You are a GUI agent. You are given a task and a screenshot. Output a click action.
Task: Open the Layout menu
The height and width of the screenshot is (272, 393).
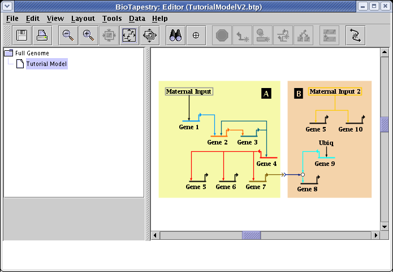point(83,18)
